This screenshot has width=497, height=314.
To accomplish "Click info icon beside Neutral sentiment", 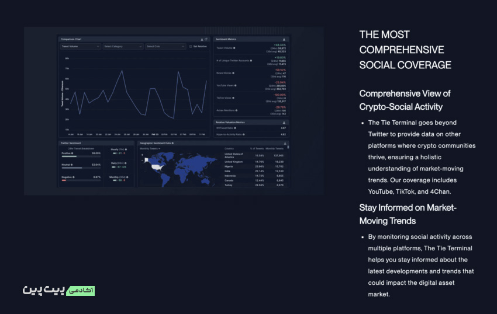I will 72,165.
